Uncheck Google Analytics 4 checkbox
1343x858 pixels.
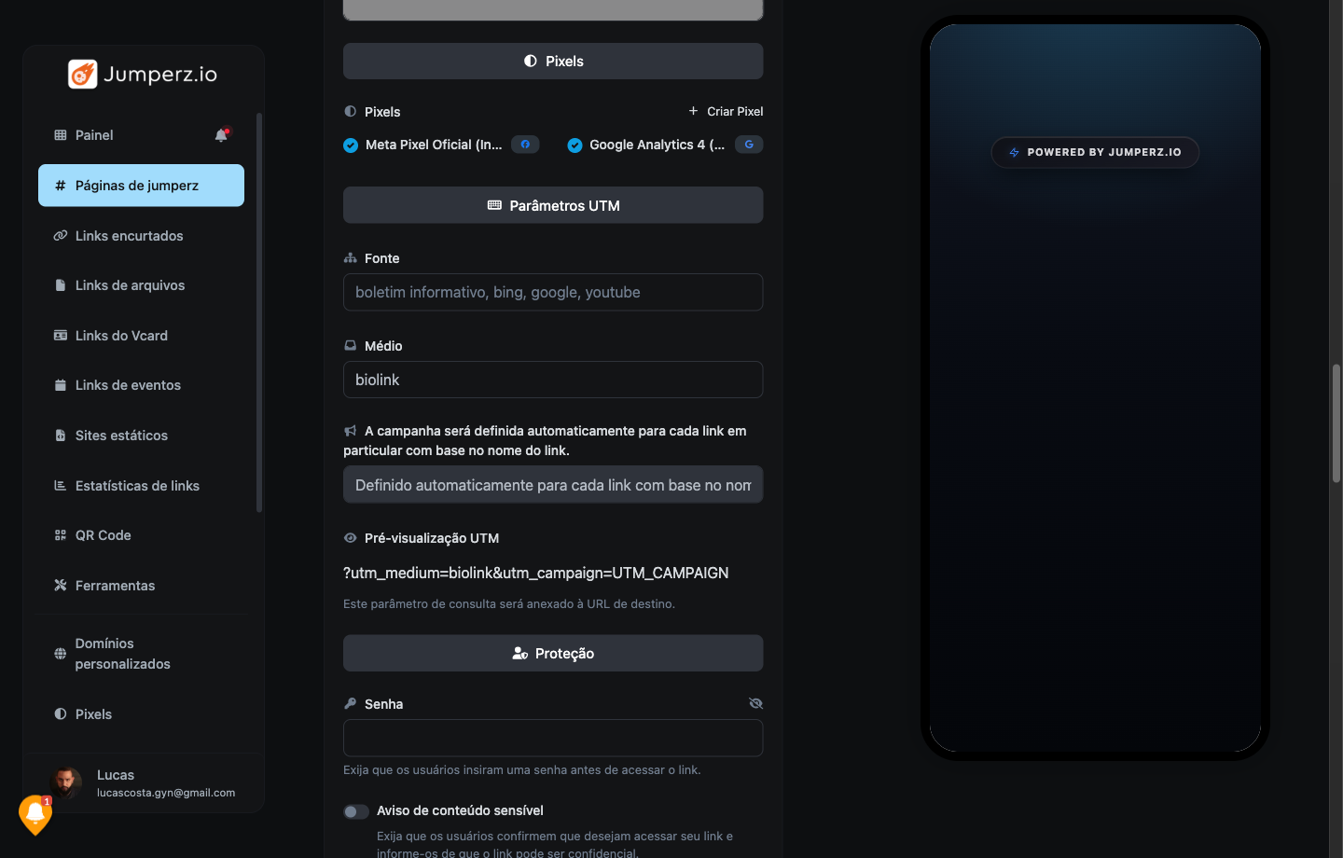pyautogui.click(x=575, y=145)
